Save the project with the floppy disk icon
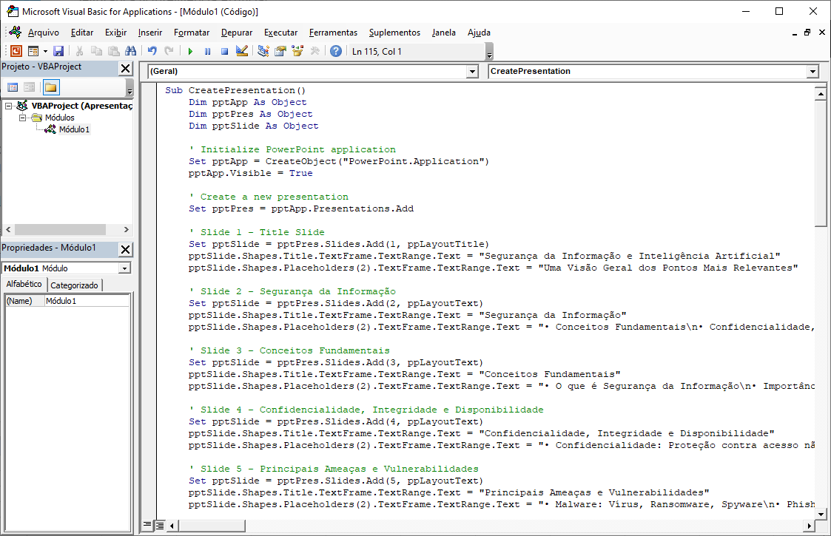The width and height of the screenshot is (831, 536). click(58, 51)
